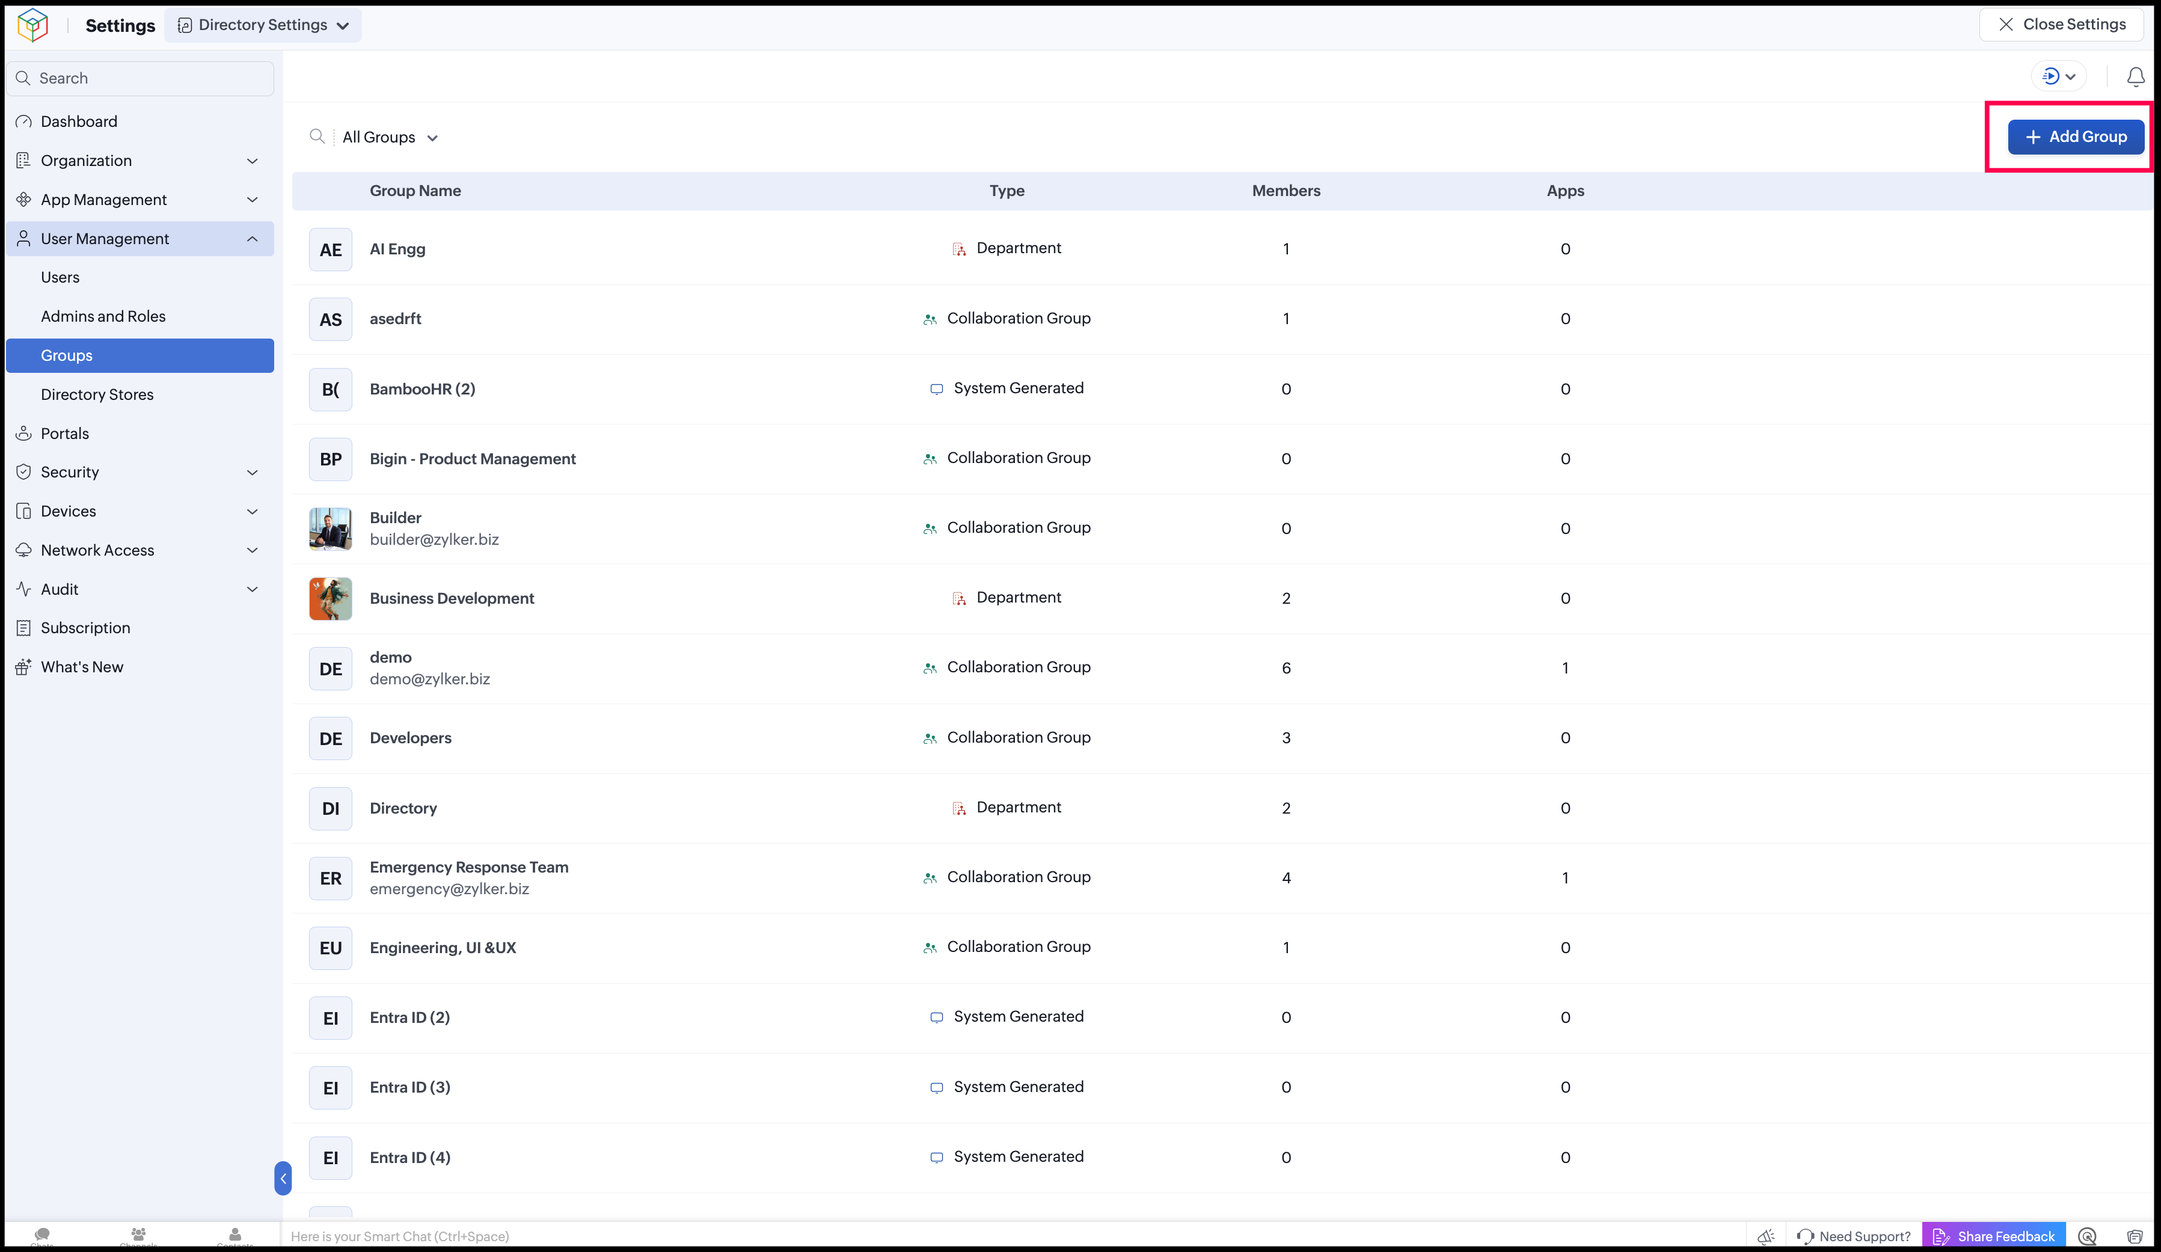Expand the Network Access chevron
The height and width of the screenshot is (1252, 2161).
[252, 550]
